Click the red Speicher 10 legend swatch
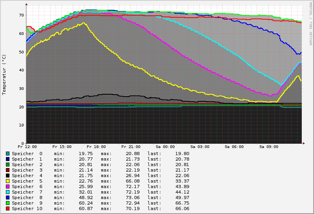Viewport: 314px width, 214px height. [x=7, y=209]
